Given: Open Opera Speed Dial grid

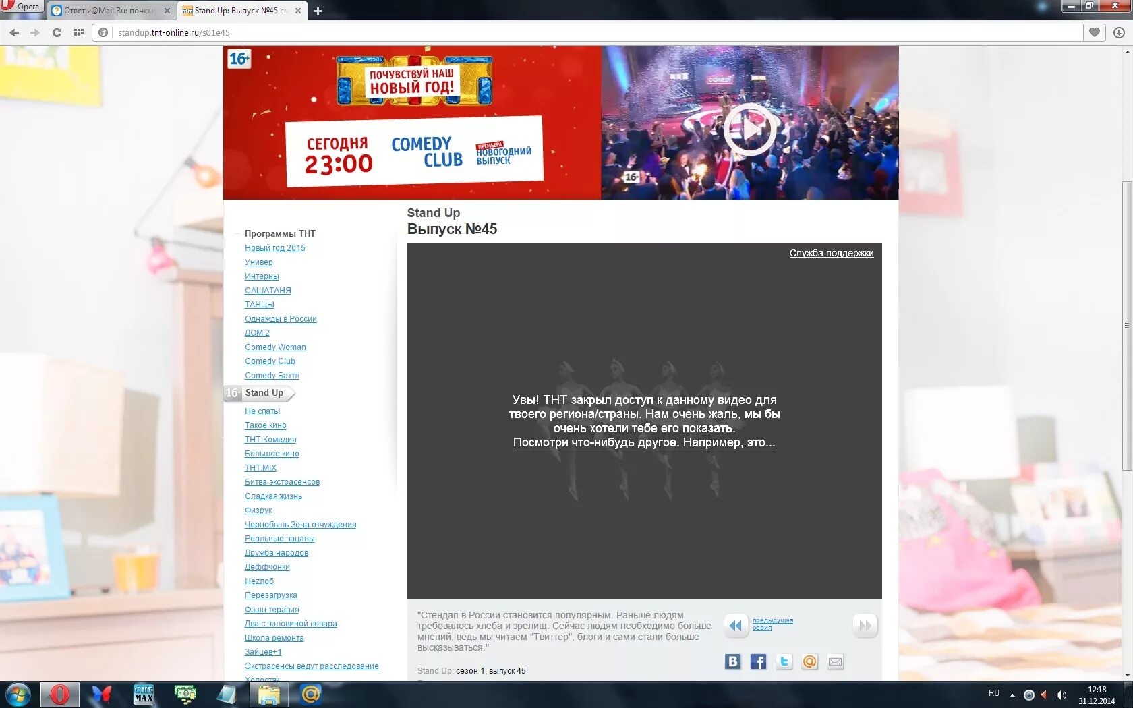Looking at the screenshot, I should point(79,32).
